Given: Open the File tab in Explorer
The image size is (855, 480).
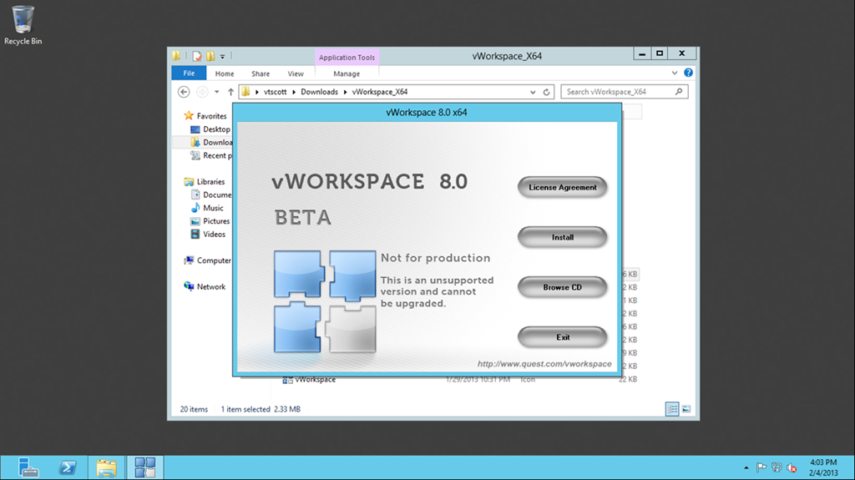Looking at the screenshot, I should point(189,73).
